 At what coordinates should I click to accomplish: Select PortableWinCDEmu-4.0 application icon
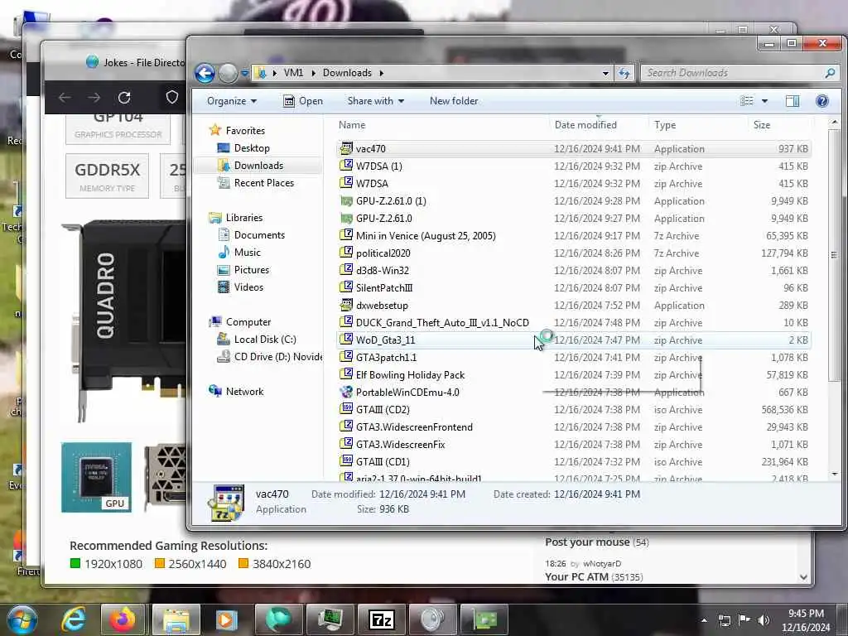point(346,392)
